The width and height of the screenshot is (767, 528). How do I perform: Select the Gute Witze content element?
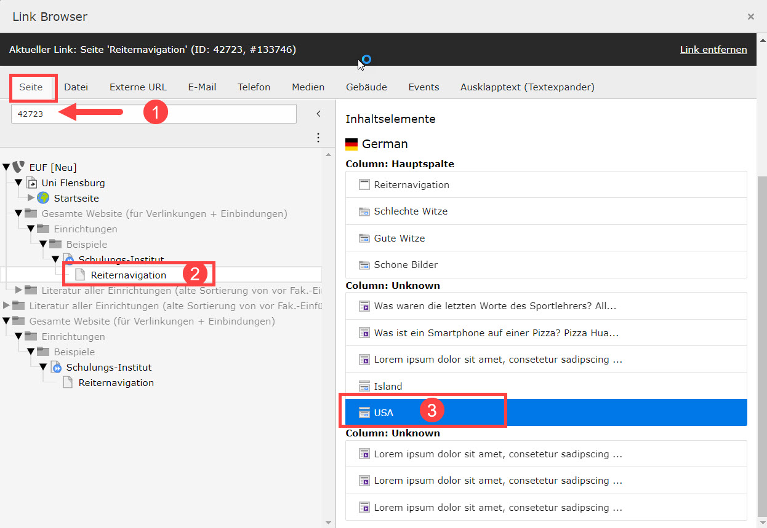pos(399,238)
